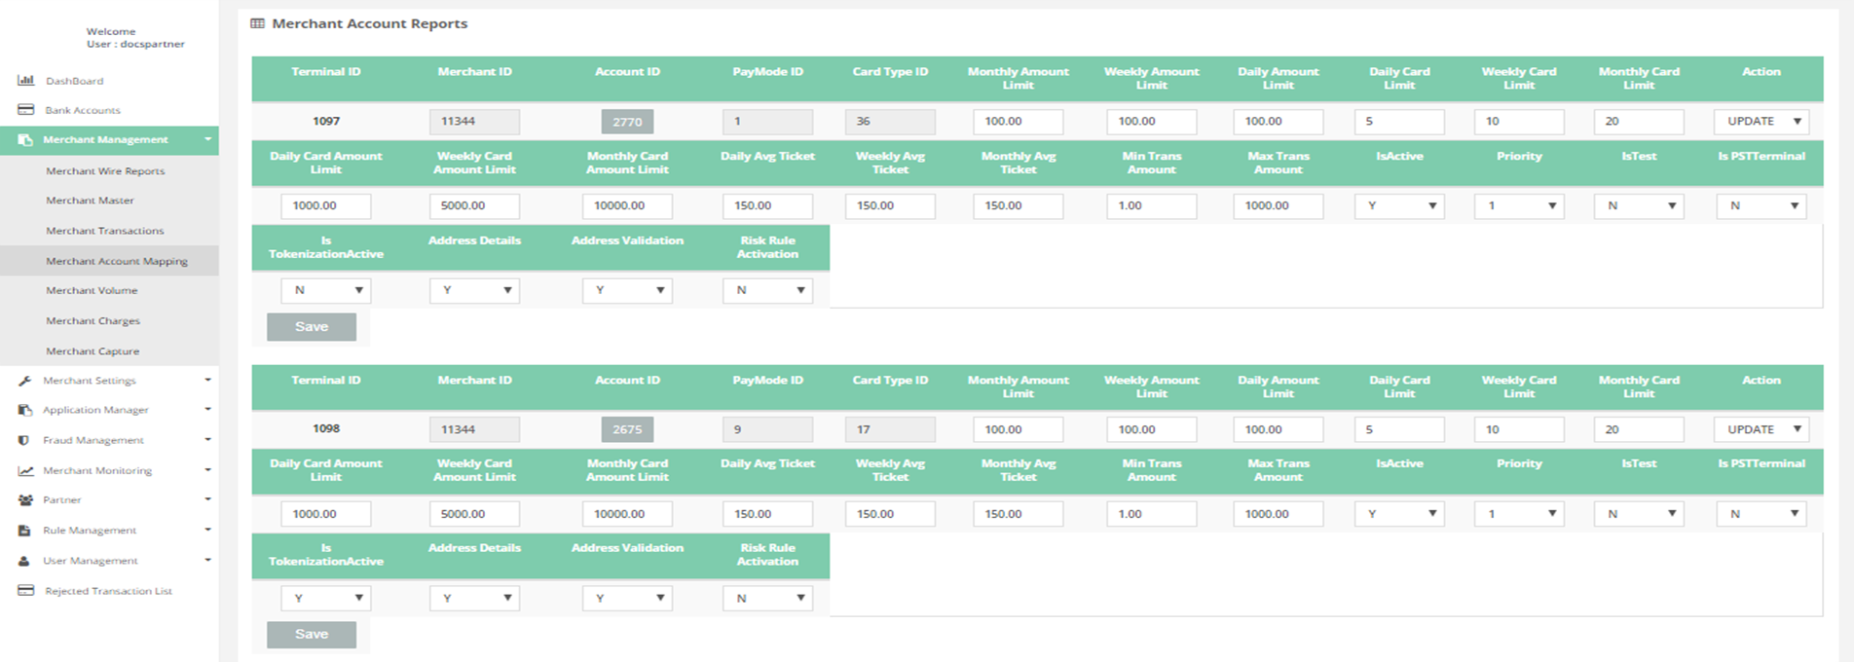
Task: Open Priority dropdown in terminal 1097 row
Action: [1519, 206]
